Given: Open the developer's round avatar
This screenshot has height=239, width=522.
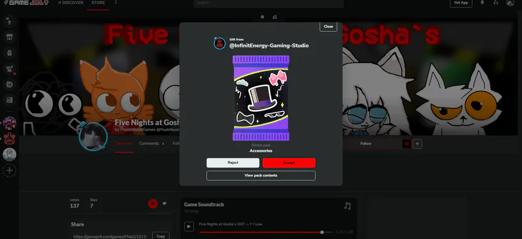Looking at the screenshot, I should (93, 137).
